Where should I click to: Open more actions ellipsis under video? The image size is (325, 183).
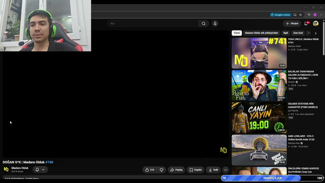click(x=225, y=170)
